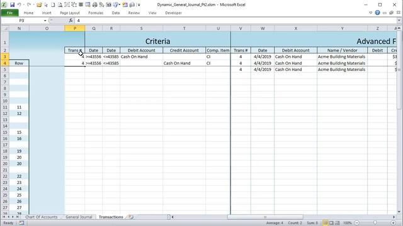Click cell T4 containing Cash On Hand

coord(184,63)
